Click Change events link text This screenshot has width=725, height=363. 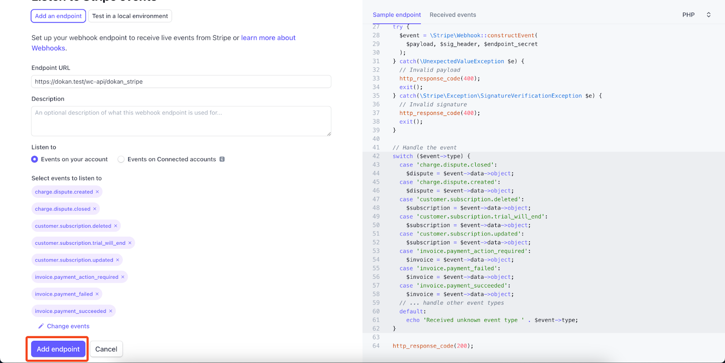[x=68, y=326]
